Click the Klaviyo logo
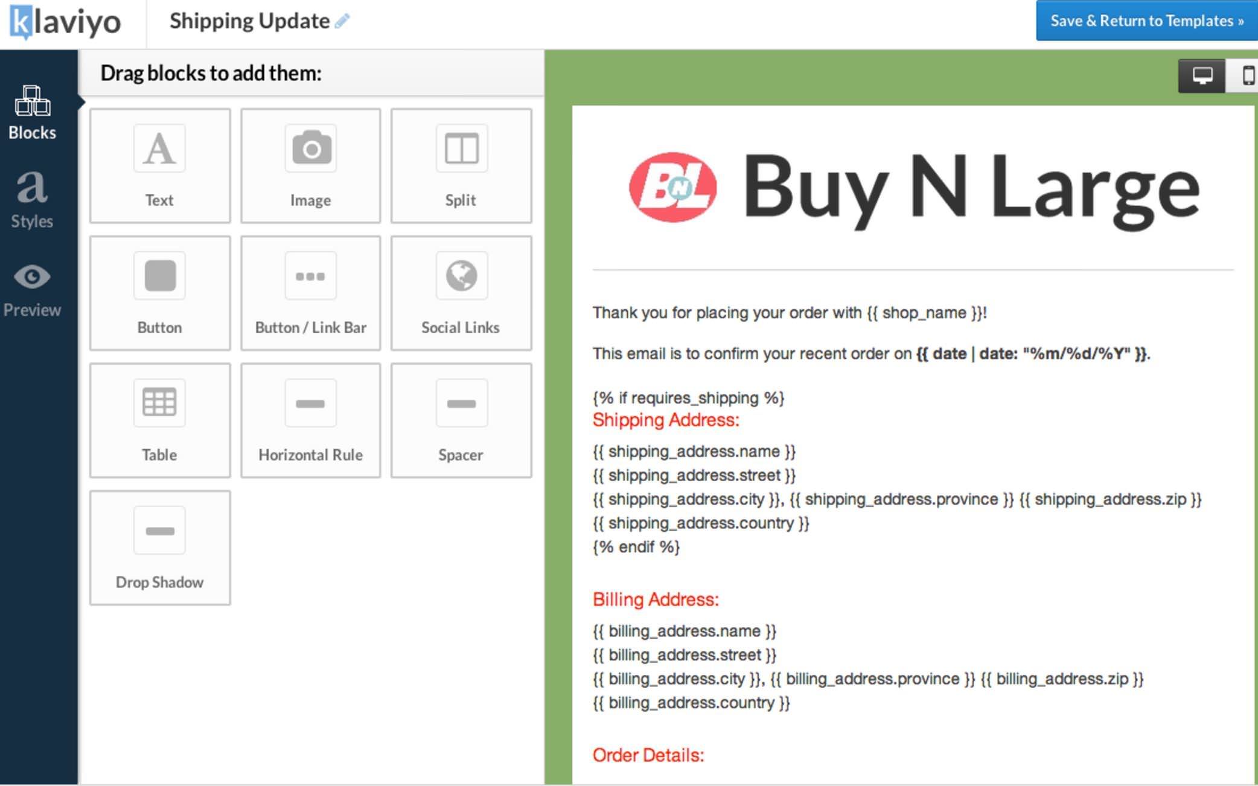 (x=63, y=22)
